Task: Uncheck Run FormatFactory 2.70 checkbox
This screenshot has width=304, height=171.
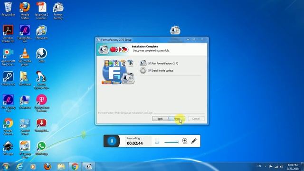Action: tap(150, 63)
